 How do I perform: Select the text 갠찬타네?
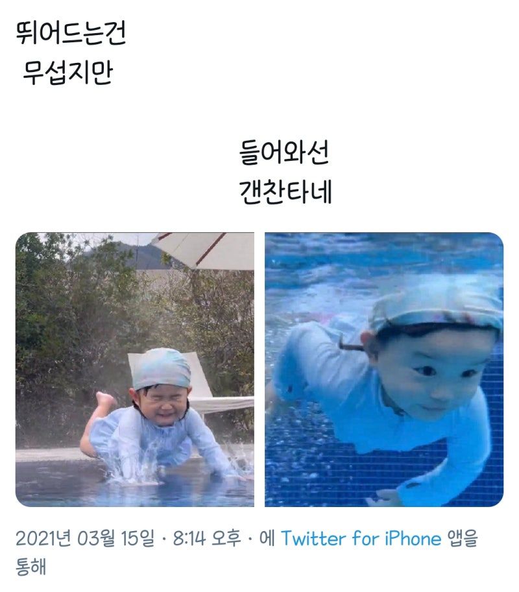tap(285, 192)
